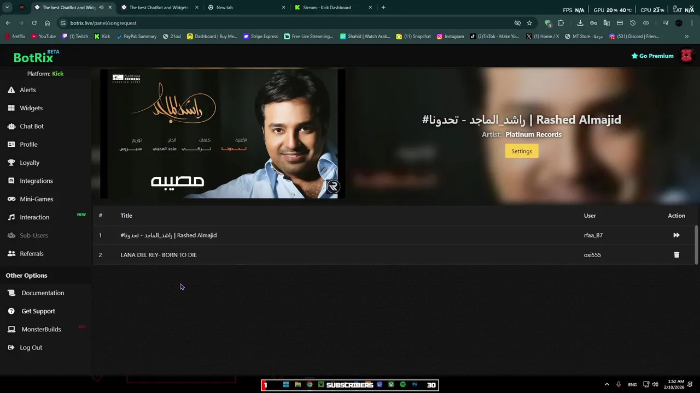Open the user avatar menu at top right
Screen dimensions: 700x393
[x=686, y=56]
